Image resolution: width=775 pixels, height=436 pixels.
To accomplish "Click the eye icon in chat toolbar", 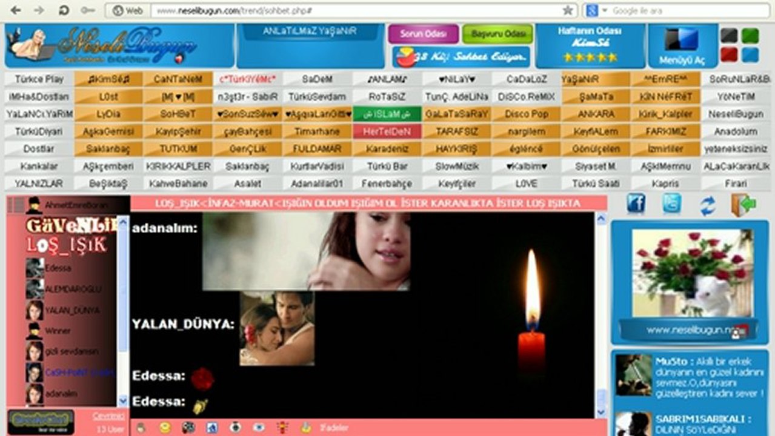I will [259, 428].
